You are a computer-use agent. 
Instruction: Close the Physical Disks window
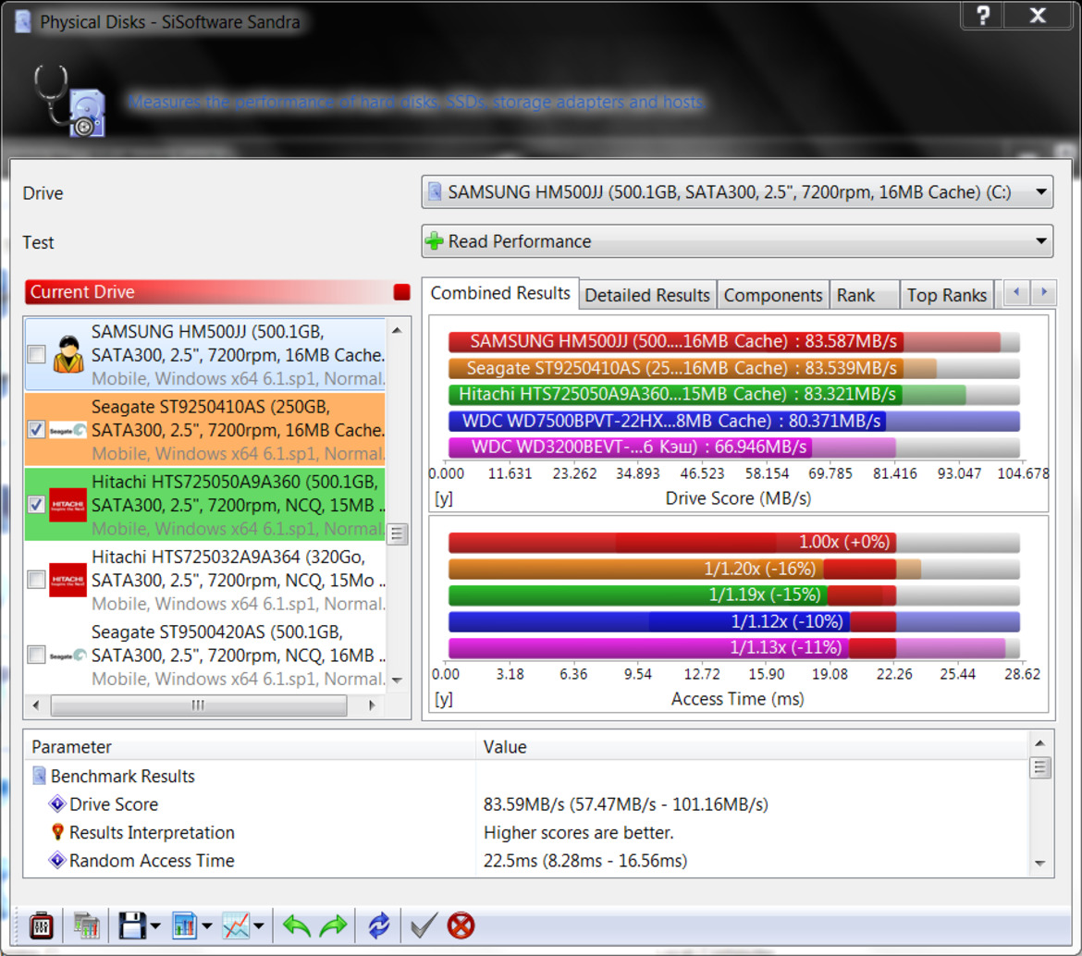point(1037,15)
